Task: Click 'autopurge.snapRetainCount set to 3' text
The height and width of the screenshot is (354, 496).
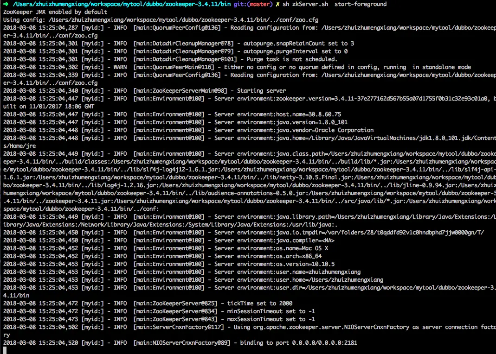Action: click(299, 44)
